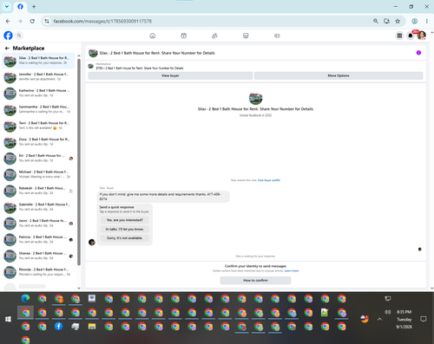Open the Windows Start button
Screen dimensions: 434x344
(x=8, y=319)
